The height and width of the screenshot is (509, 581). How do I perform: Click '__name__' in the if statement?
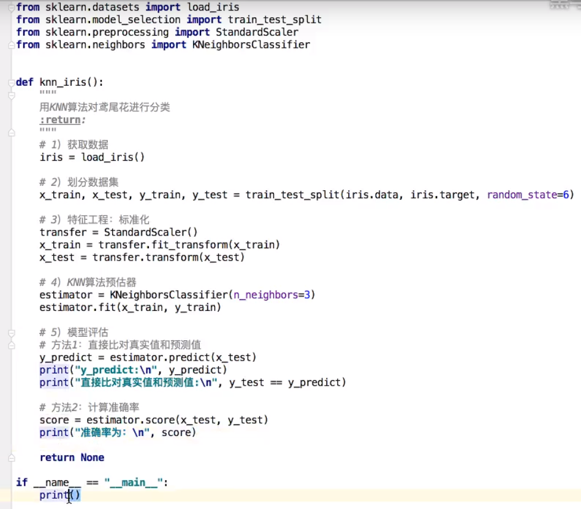coord(57,483)
